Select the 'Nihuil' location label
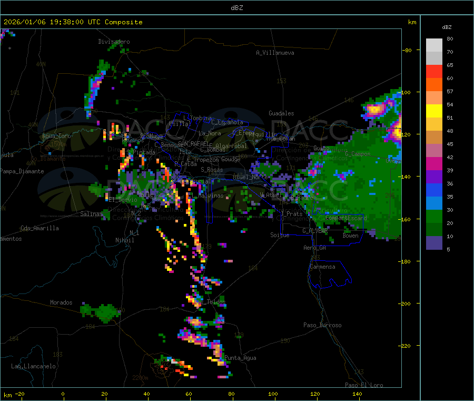 125,240
